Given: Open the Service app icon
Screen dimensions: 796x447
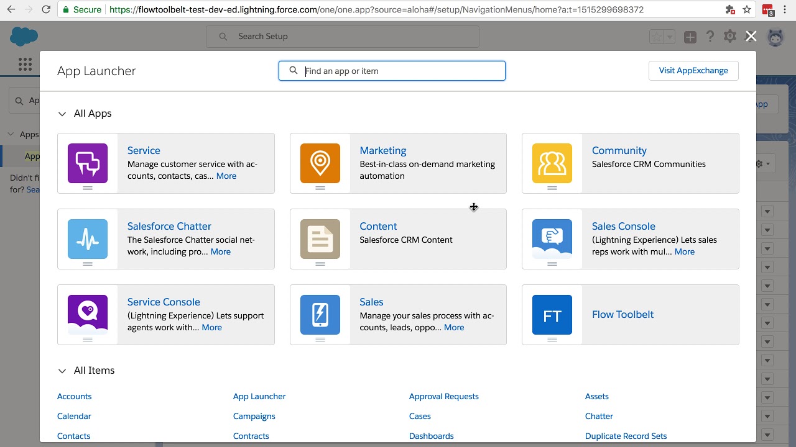Looking at the screenshot, I should point(88,163).
